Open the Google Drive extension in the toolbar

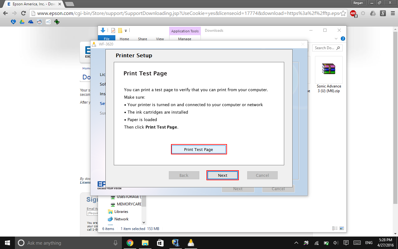click(x=373, y=13)
